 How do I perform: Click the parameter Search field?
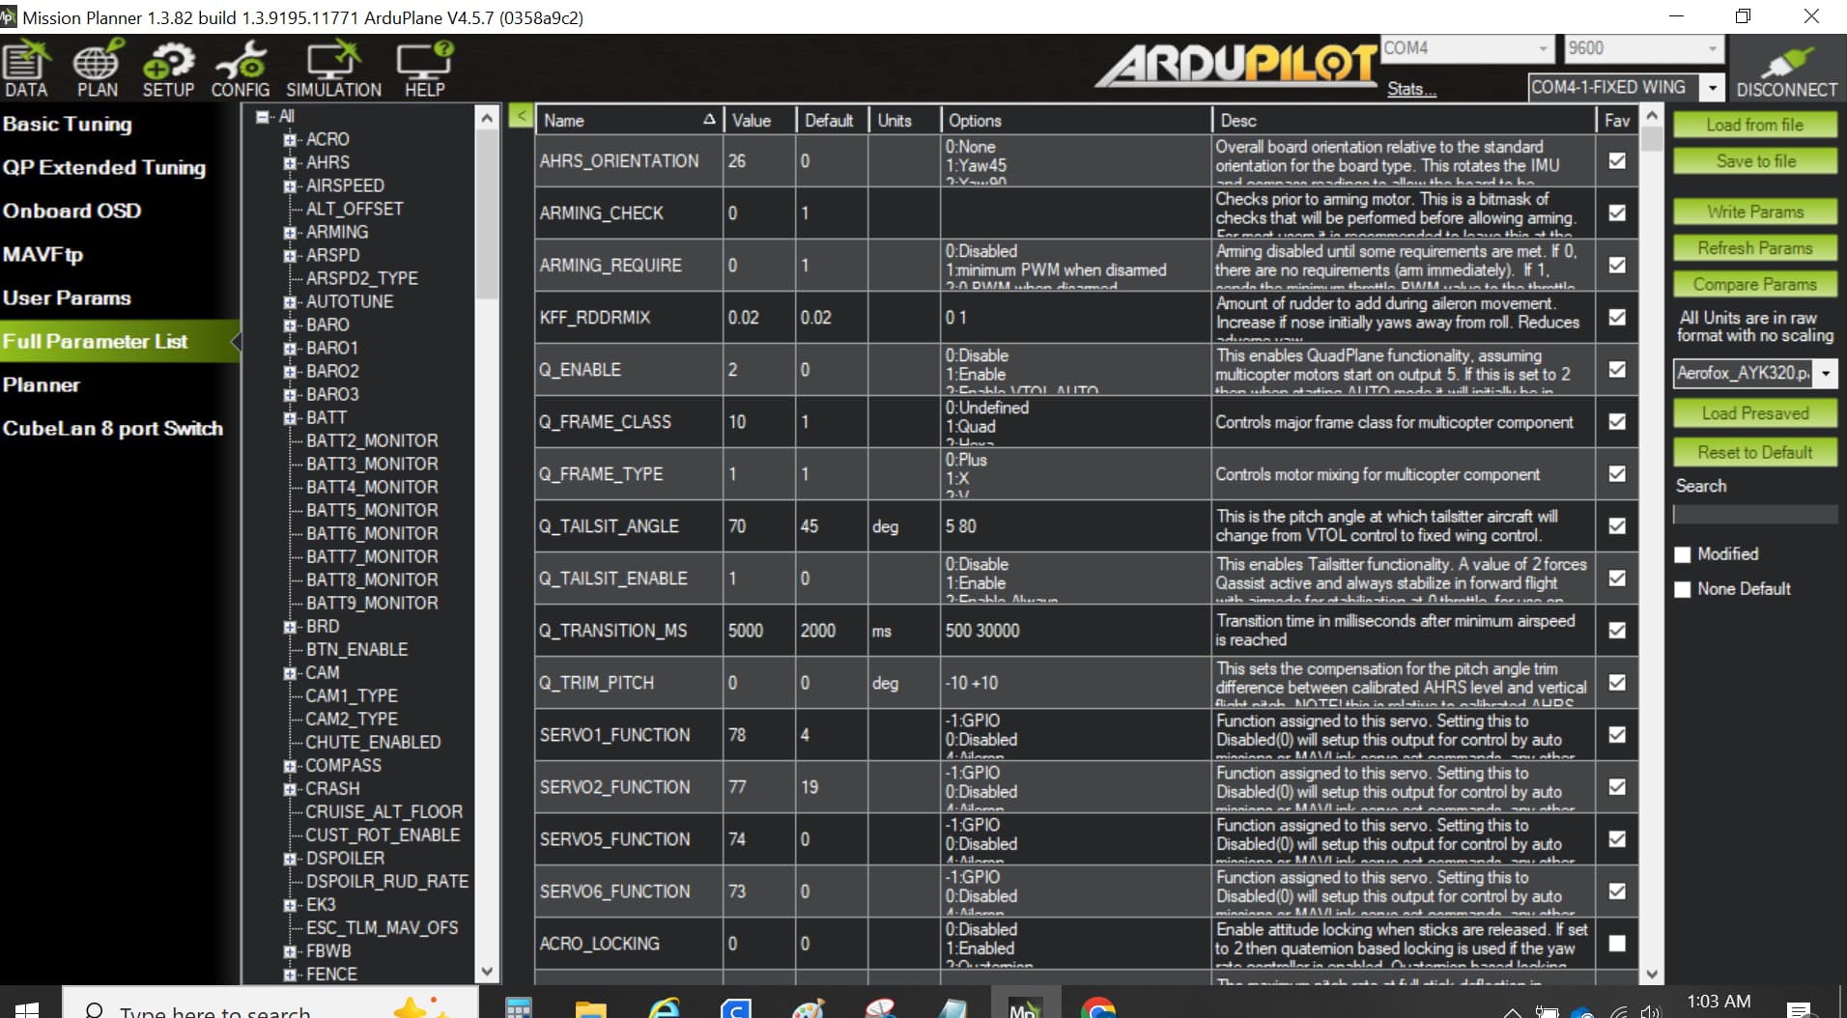pyautogui.click(x=1754, y=514)
